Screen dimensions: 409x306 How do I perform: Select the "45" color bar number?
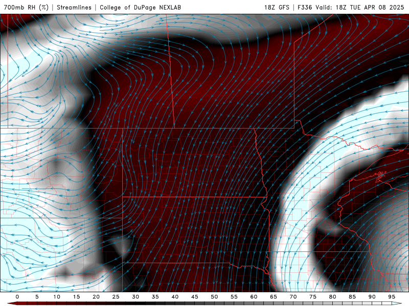pyautogui.click(x=195, y=297)
